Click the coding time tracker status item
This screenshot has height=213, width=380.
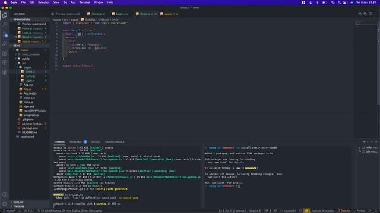click(x=70, y=211)
